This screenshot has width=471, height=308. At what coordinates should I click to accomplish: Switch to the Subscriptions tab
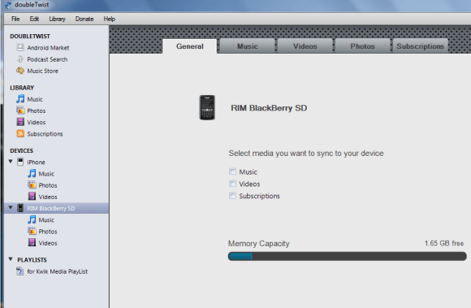(x=420, y=46)
